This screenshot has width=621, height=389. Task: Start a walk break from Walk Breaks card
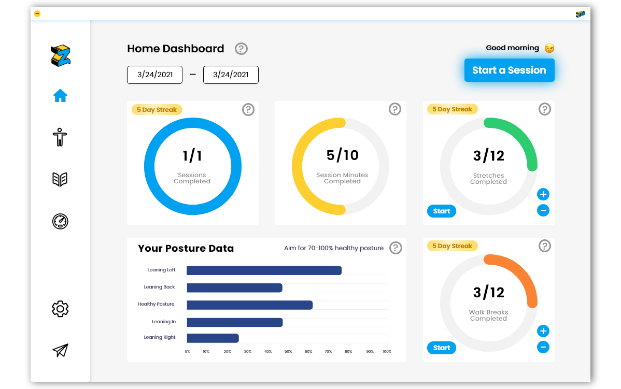coord(442,348)
